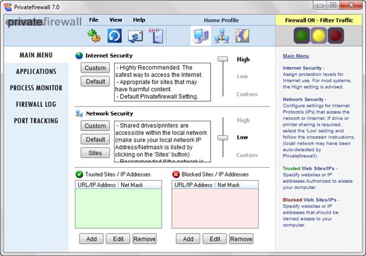The height and width of the screenshot is (256, 366).
Task: Open the View menu
Action: point(115,20)
